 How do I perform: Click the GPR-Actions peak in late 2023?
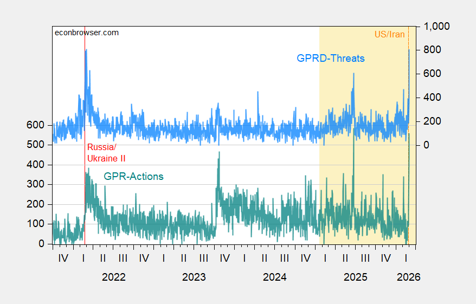tap(219, 154)
